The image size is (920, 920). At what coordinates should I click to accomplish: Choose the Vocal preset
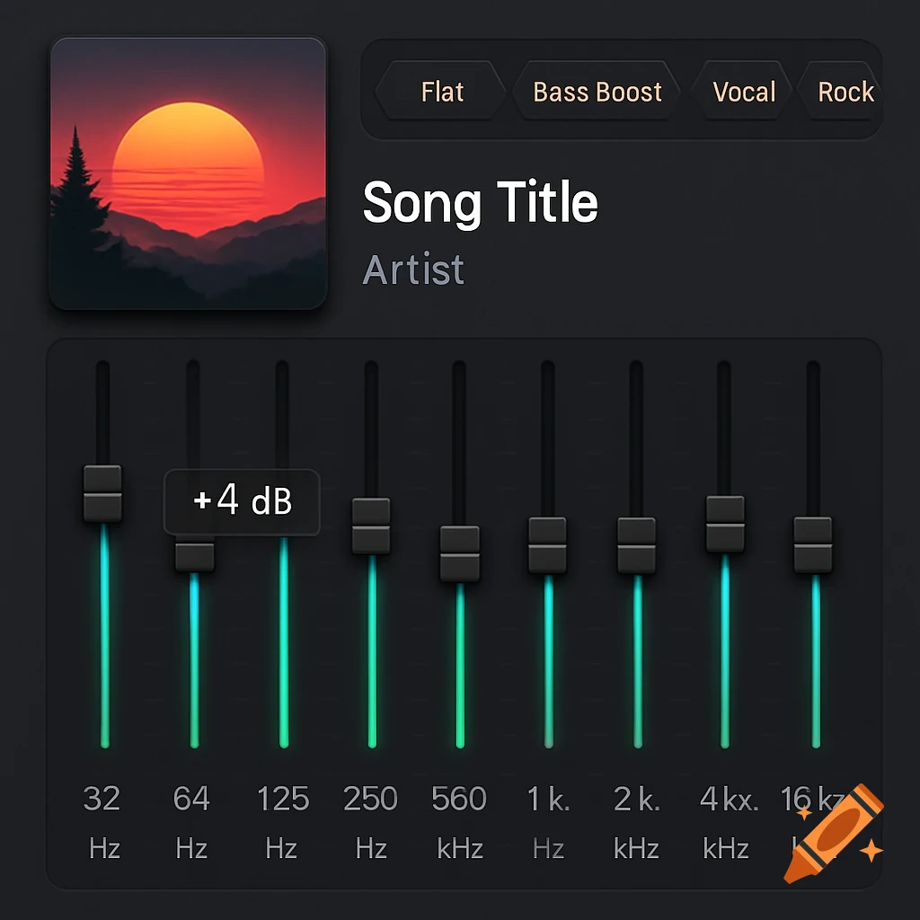point(744,91)
